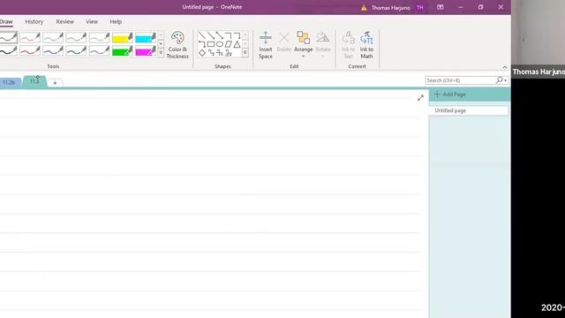
Task: Select the rectangle shape
Action: pos(211,44)
